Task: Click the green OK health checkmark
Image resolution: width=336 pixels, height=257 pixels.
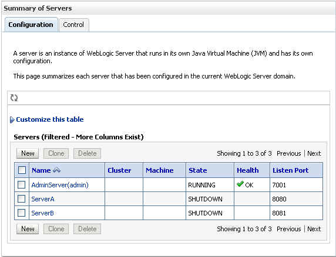Action: [240, 184]
